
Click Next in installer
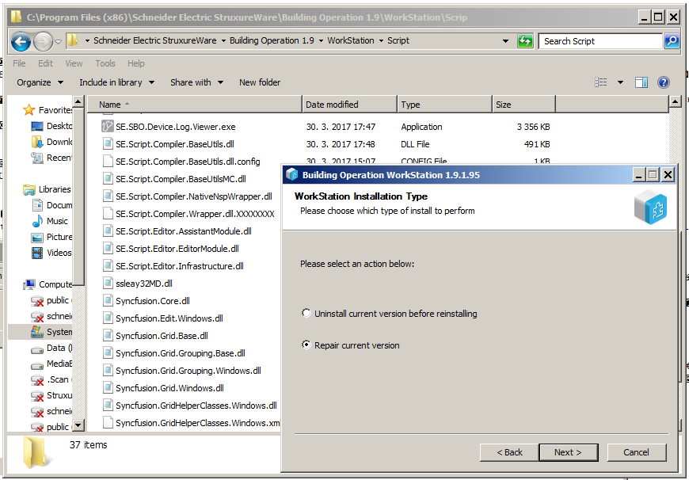click(x=568, y=452)
